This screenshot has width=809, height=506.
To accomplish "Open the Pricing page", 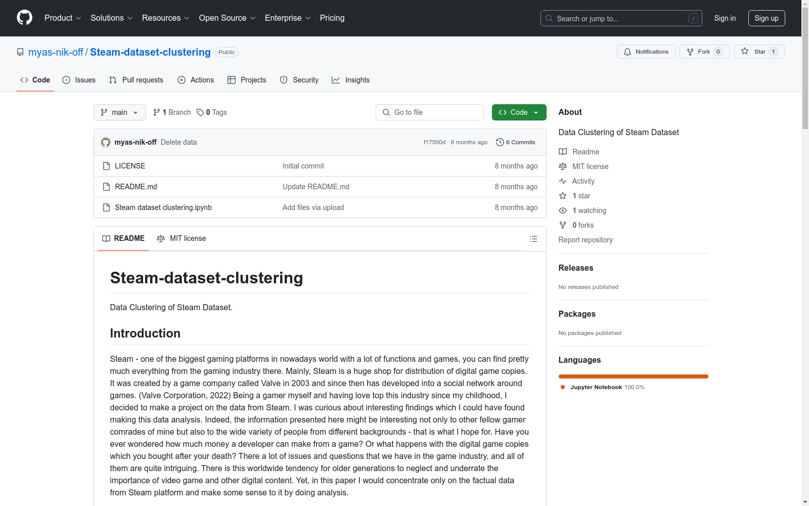I will pos(332,18).
